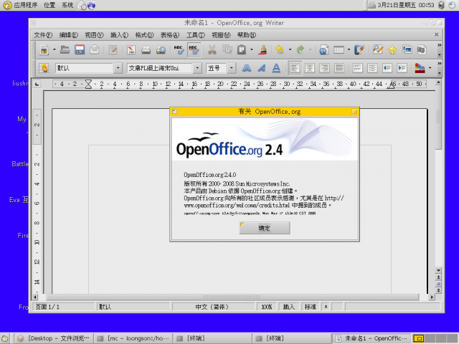Screen dimensions: 459x344
Task: Toggle 插入 insert mode in status bar
Action: 288,307
